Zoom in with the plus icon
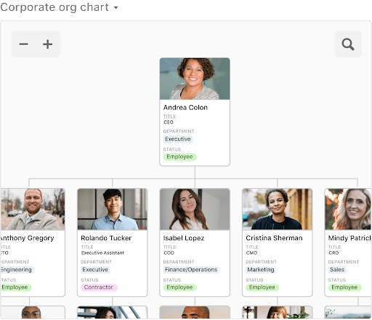The height and width of the screenshot is (320, 372). point(48,44)
